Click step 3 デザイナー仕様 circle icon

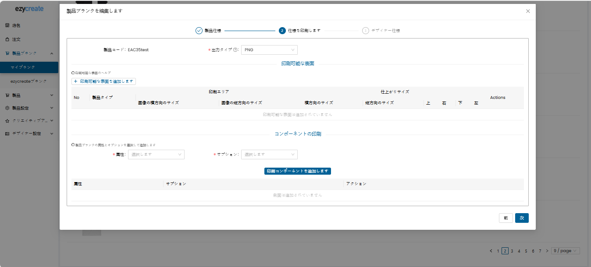(x=365, y=31)
